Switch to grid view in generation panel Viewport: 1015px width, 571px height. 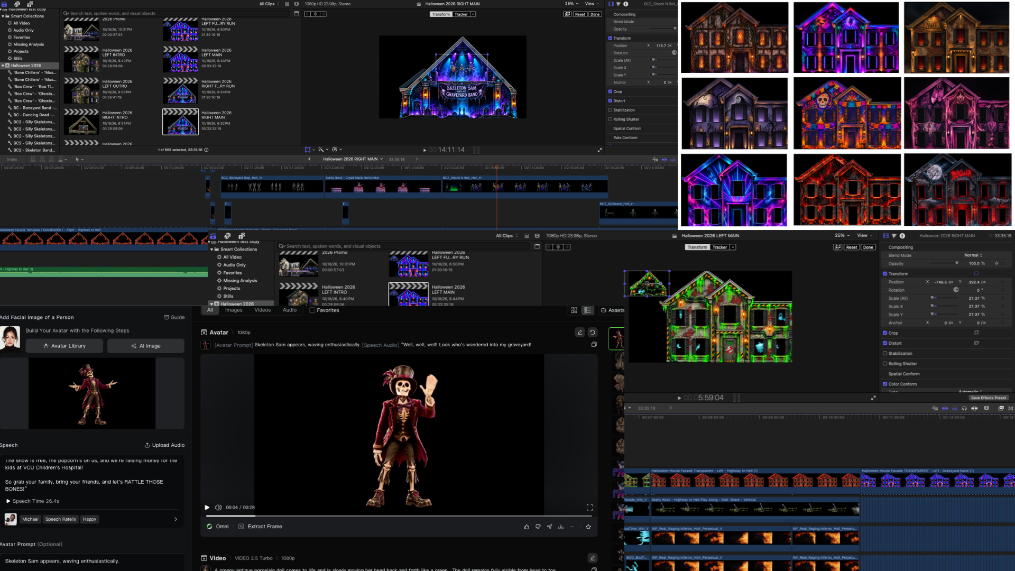(574, 310)
